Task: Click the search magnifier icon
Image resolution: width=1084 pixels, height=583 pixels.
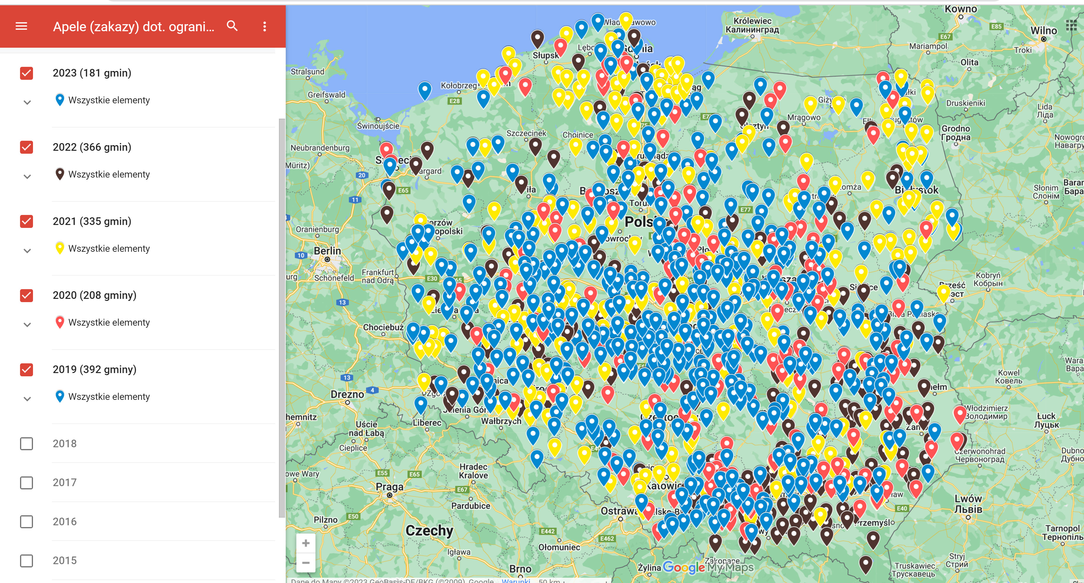Action: (232, 26)
